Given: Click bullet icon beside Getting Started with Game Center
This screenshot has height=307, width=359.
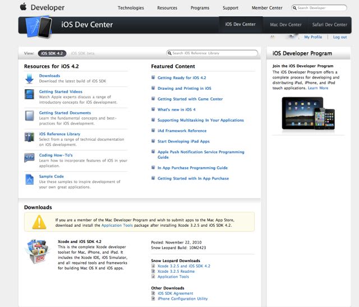Looking at the screenshot, I should 153,99.
